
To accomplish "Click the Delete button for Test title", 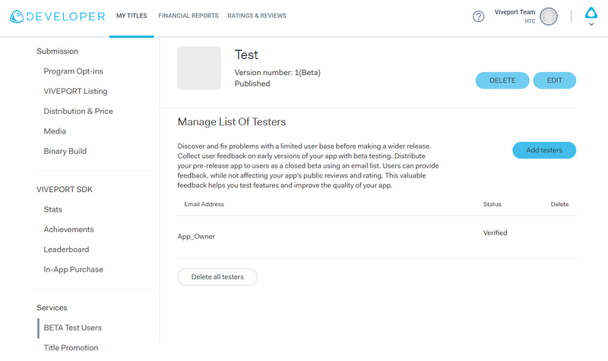I will tap(502, 80).
